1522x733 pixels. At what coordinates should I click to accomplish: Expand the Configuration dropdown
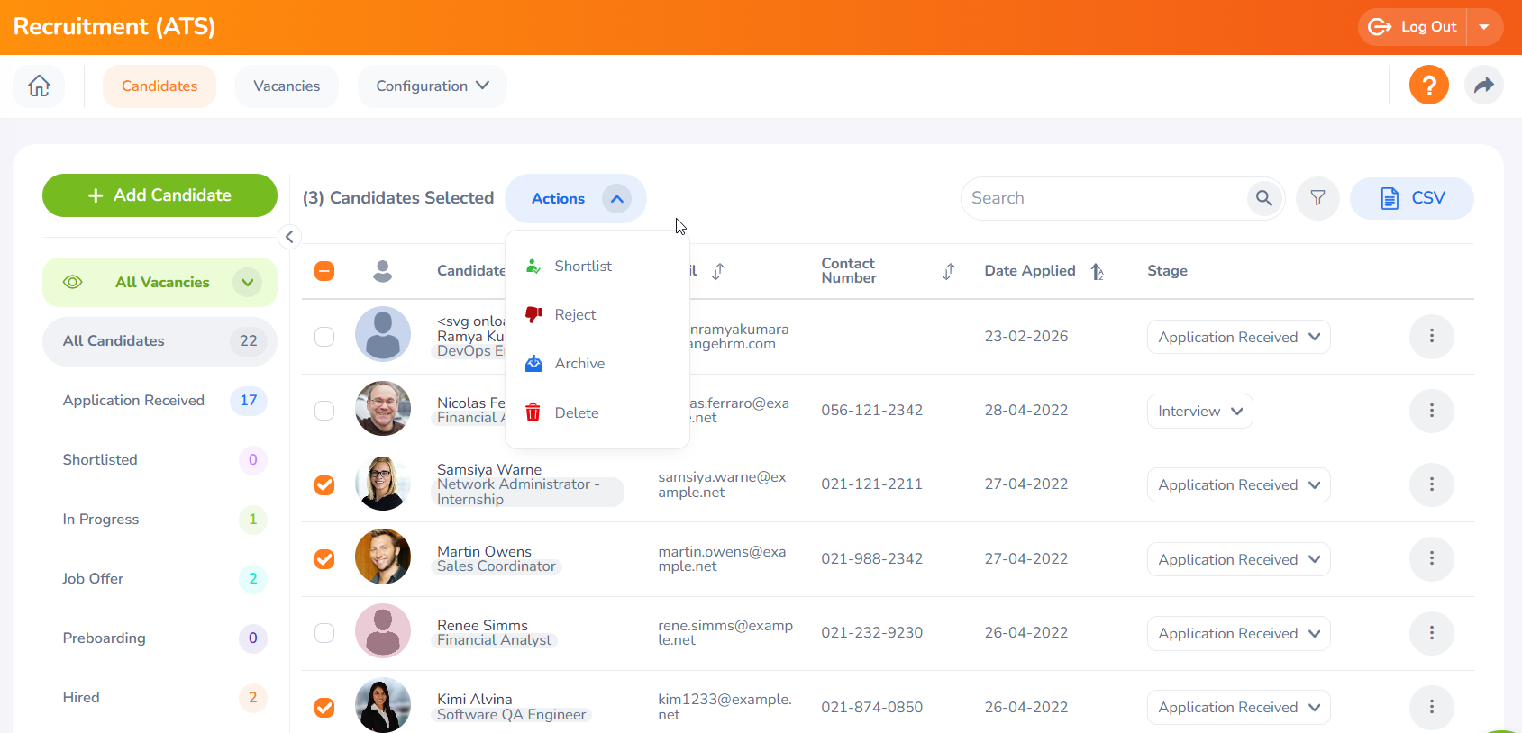(x=432, y=86)
